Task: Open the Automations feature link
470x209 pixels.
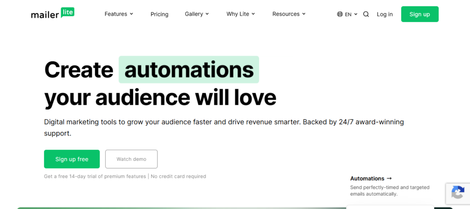Action: pos(367,178)
